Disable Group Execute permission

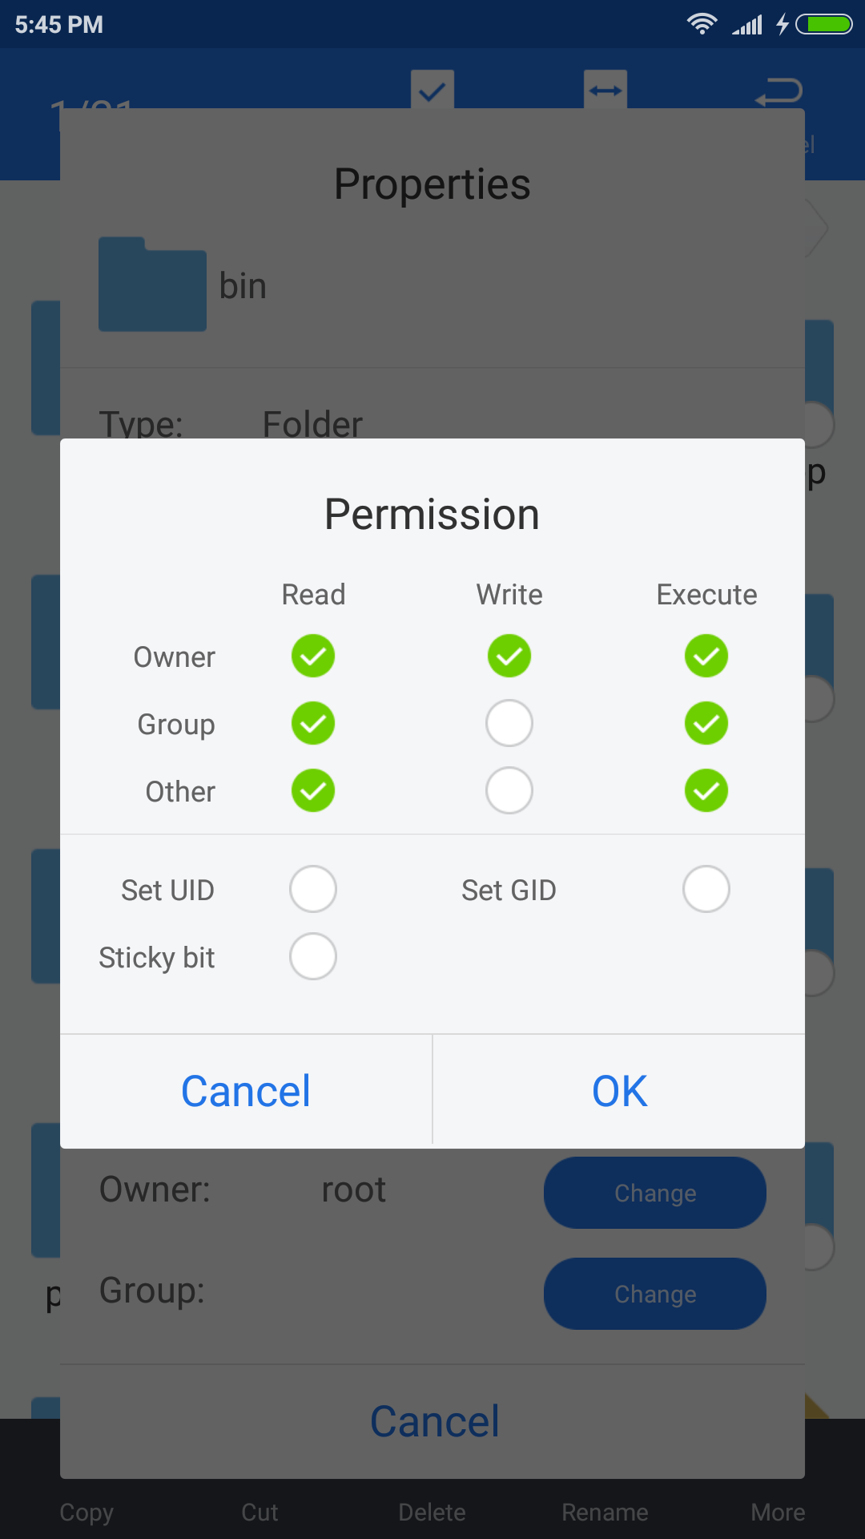pyautogui.click(x=706, y=724)
